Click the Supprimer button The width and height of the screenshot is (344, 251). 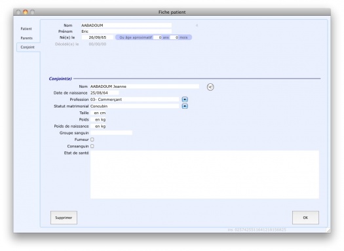[x=64, y=218]
